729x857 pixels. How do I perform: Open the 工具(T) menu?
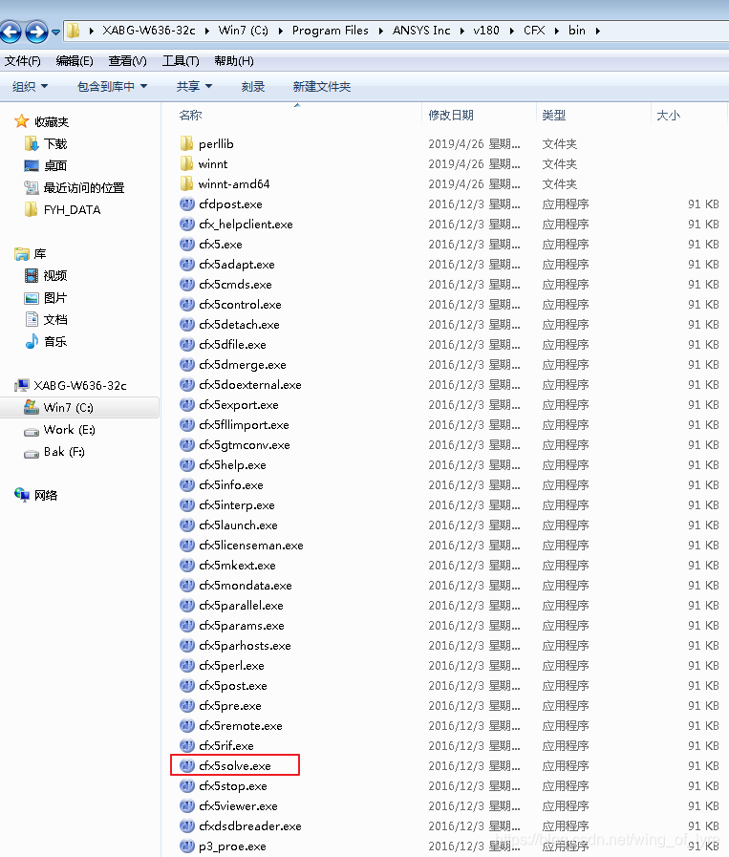click(x=181, y=60)
